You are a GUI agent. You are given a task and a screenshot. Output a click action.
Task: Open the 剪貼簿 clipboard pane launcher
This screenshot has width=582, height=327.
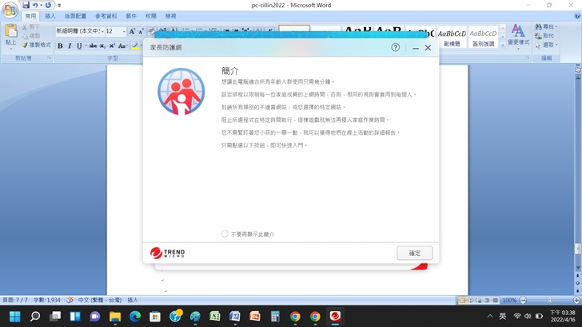click(x=50, y=57)
